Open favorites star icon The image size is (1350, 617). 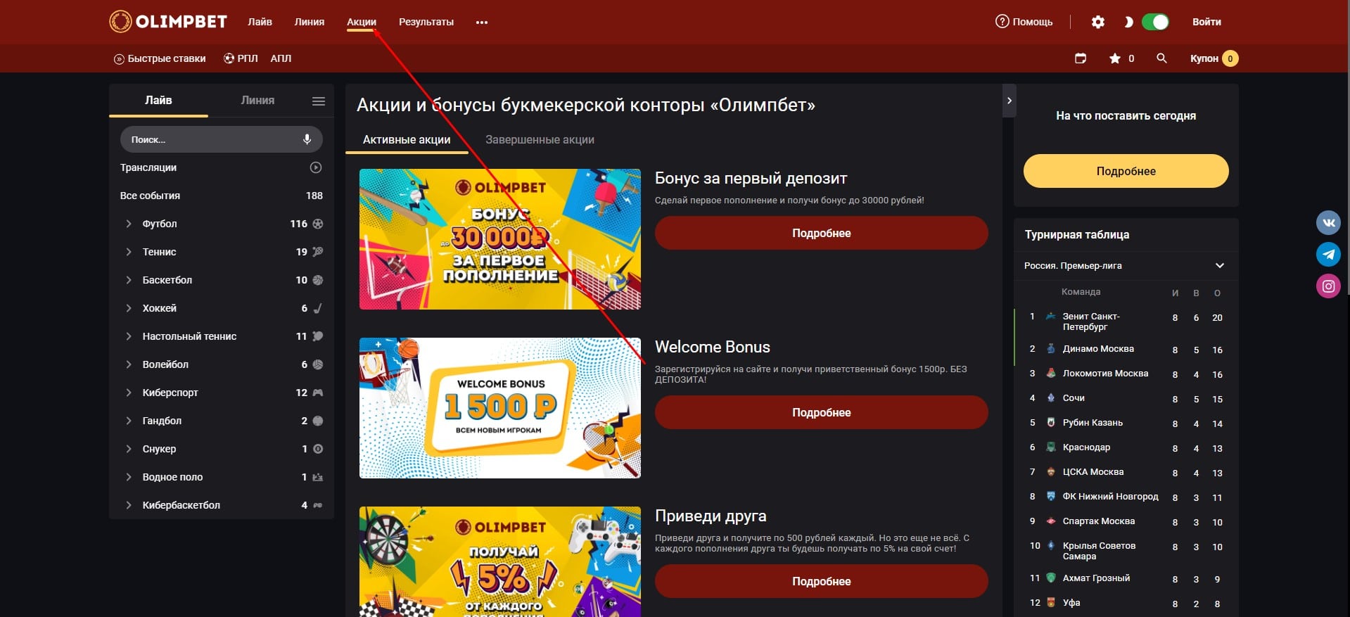(1115, 58)
